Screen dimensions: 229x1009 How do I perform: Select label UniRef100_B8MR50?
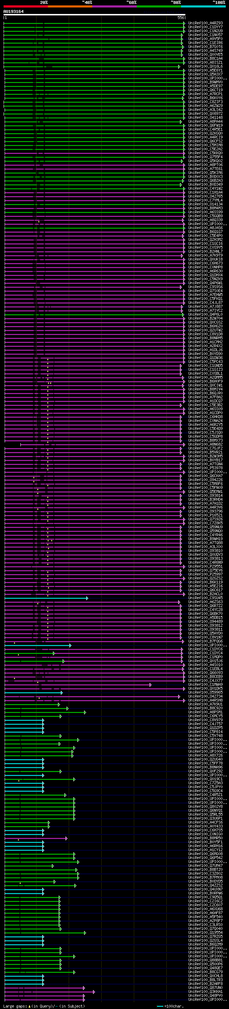click(205, 838)
